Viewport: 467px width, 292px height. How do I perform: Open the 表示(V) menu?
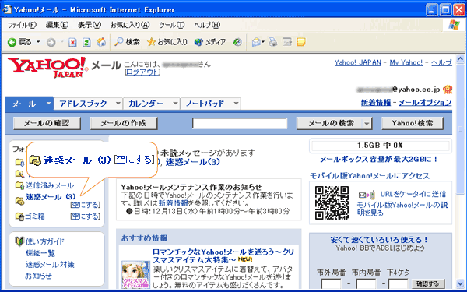(x=90, y=26)
